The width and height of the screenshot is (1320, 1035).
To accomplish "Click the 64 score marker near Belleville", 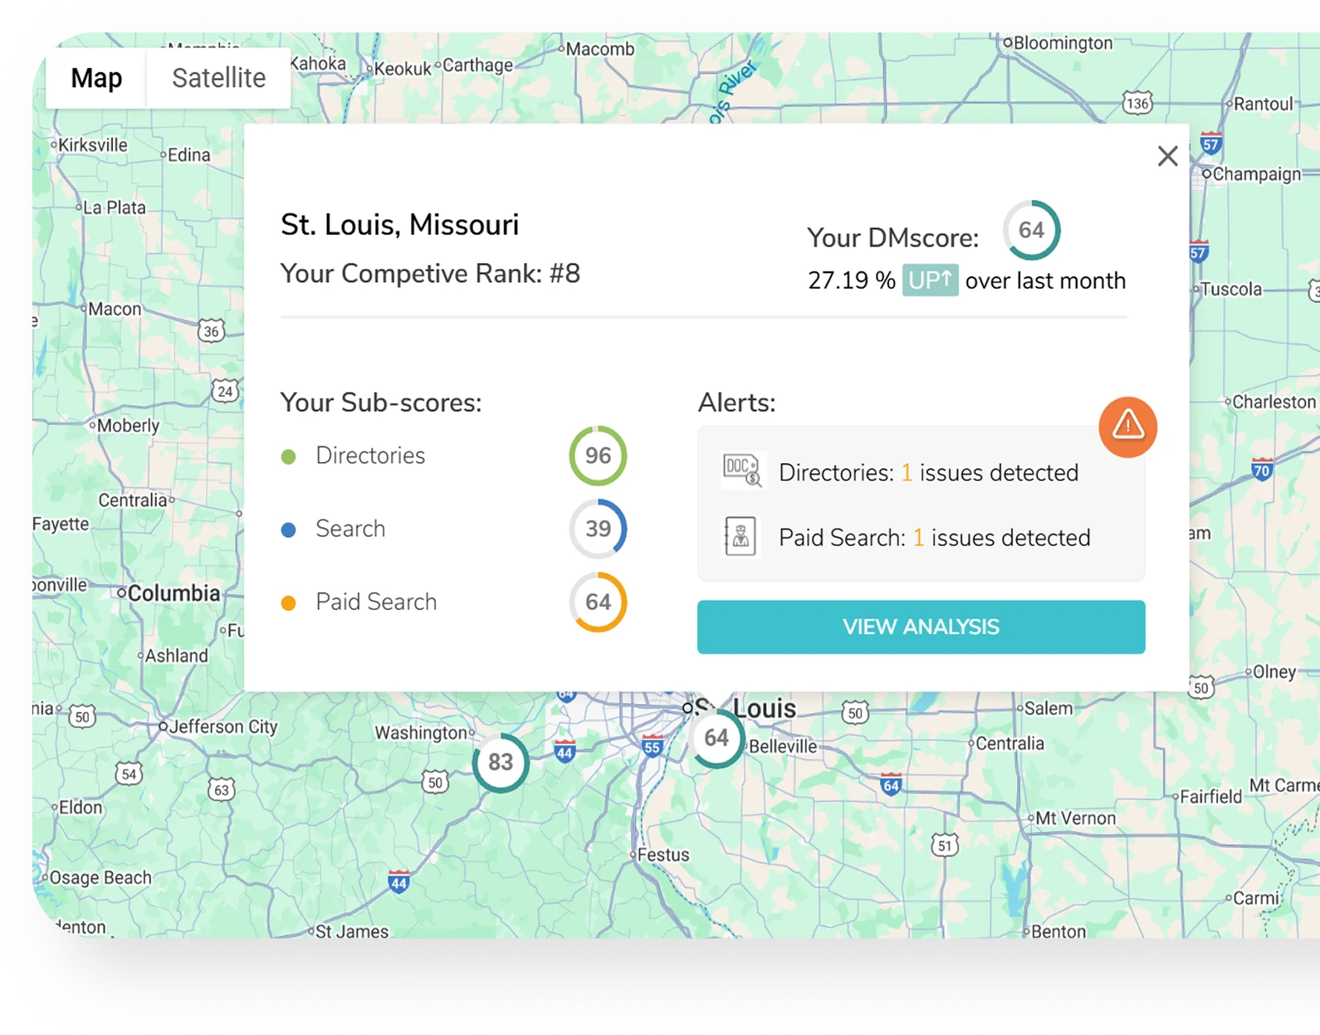I will coord(716,738).
